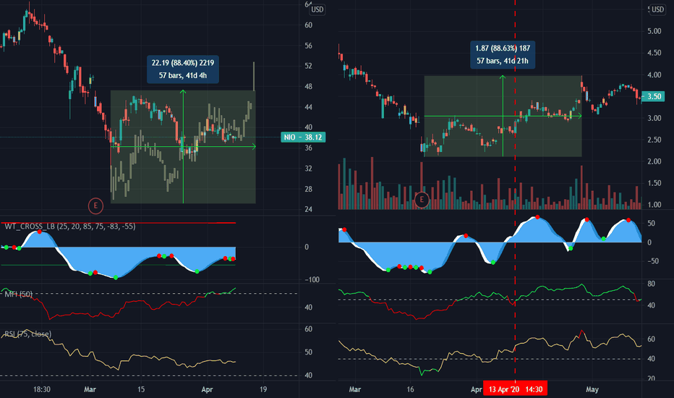674x398 pixels.
Task: Click the May date on right time axis
Action: (x=592, y=389)
